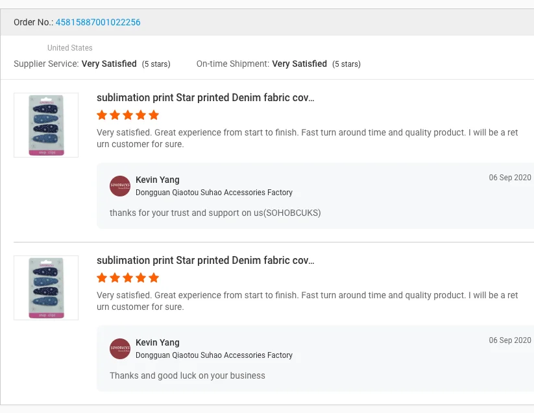Click the first star in the second review's rating
Screen dimensions: 534x413
click(102, 278)
